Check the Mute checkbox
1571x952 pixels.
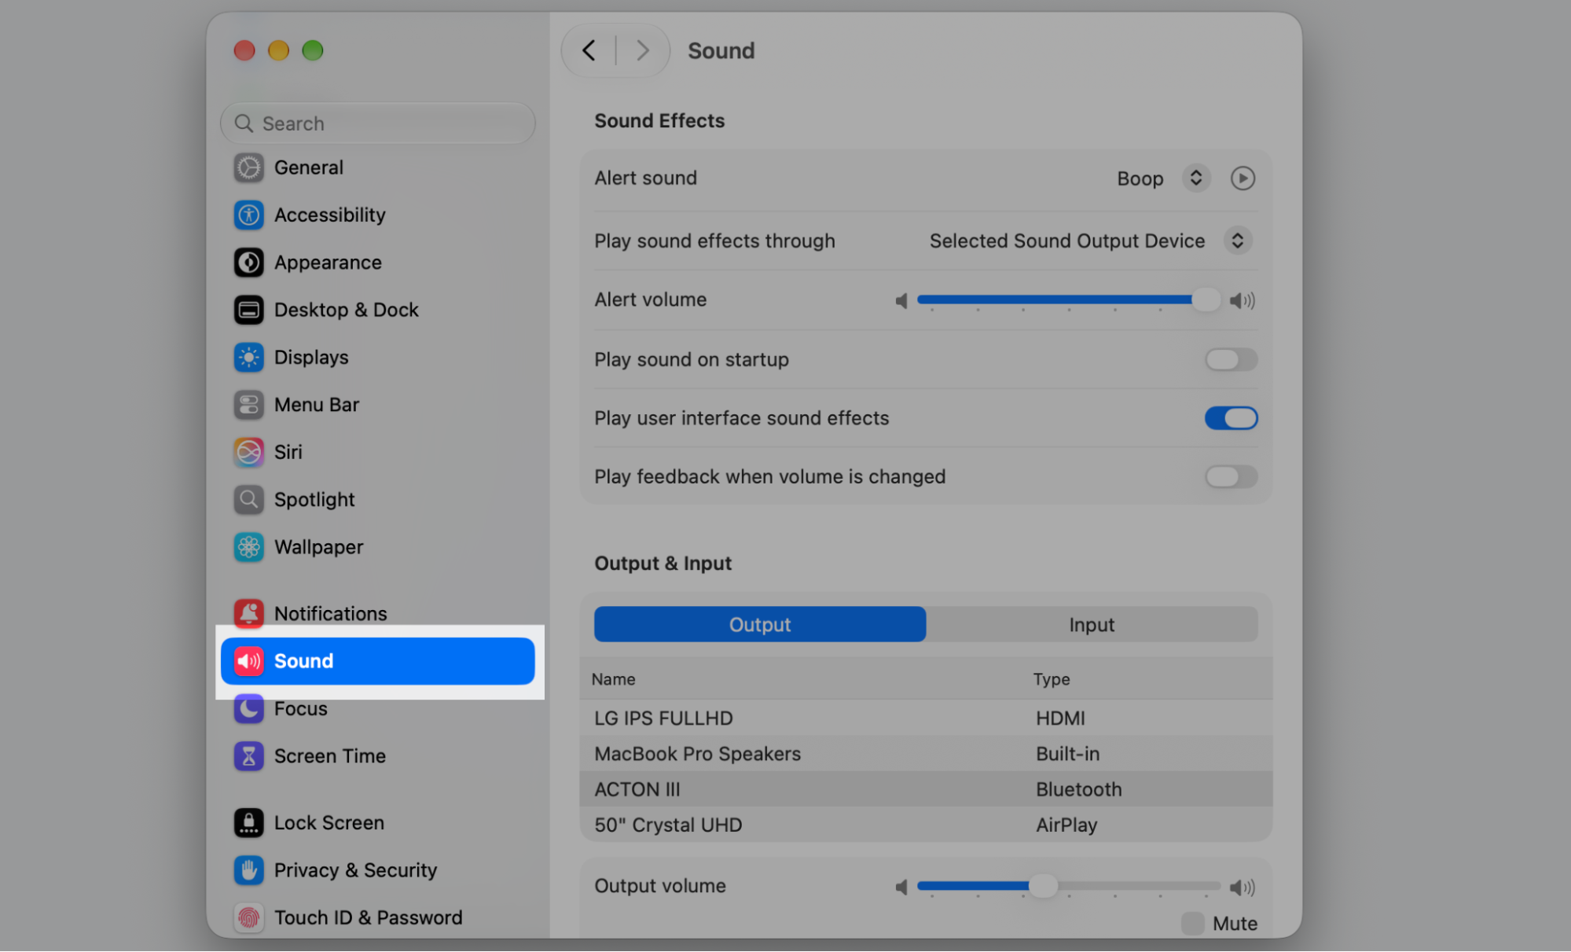coord(1192,924)
